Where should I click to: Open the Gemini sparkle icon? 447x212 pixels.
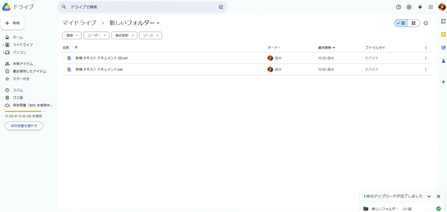pos(420,7)
